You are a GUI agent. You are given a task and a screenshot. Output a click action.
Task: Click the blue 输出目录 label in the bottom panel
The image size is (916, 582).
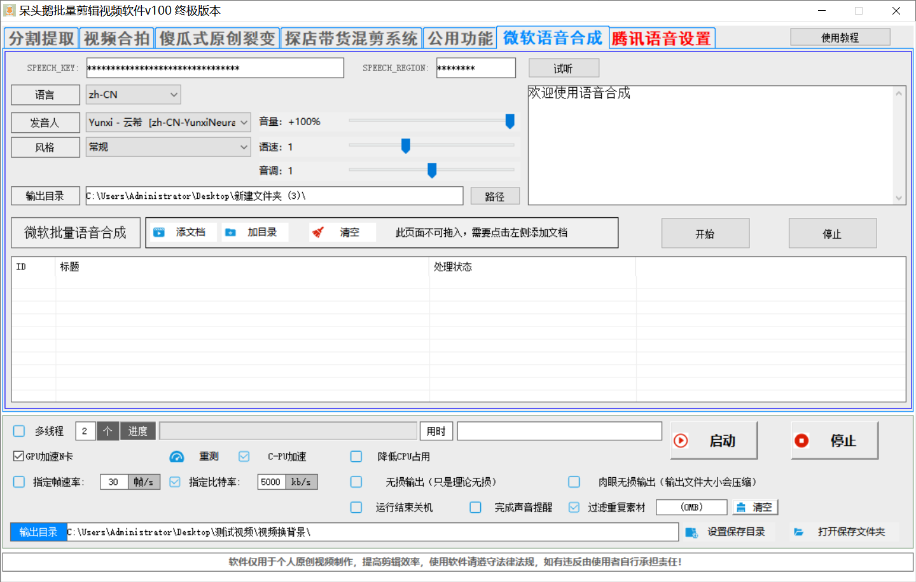click(38, 532)
